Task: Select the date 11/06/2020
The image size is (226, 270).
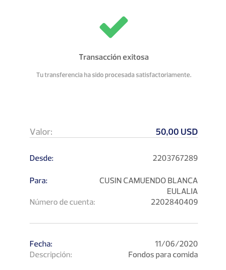Action: pyautogui.click(x=176, y=244)
